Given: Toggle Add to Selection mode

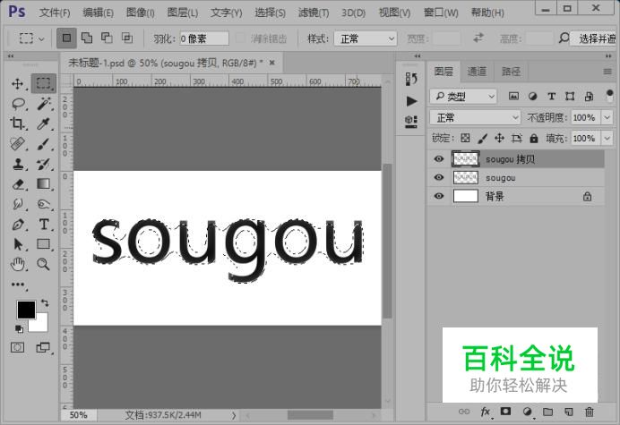Looking at the screenshot, I should (87, 38).
